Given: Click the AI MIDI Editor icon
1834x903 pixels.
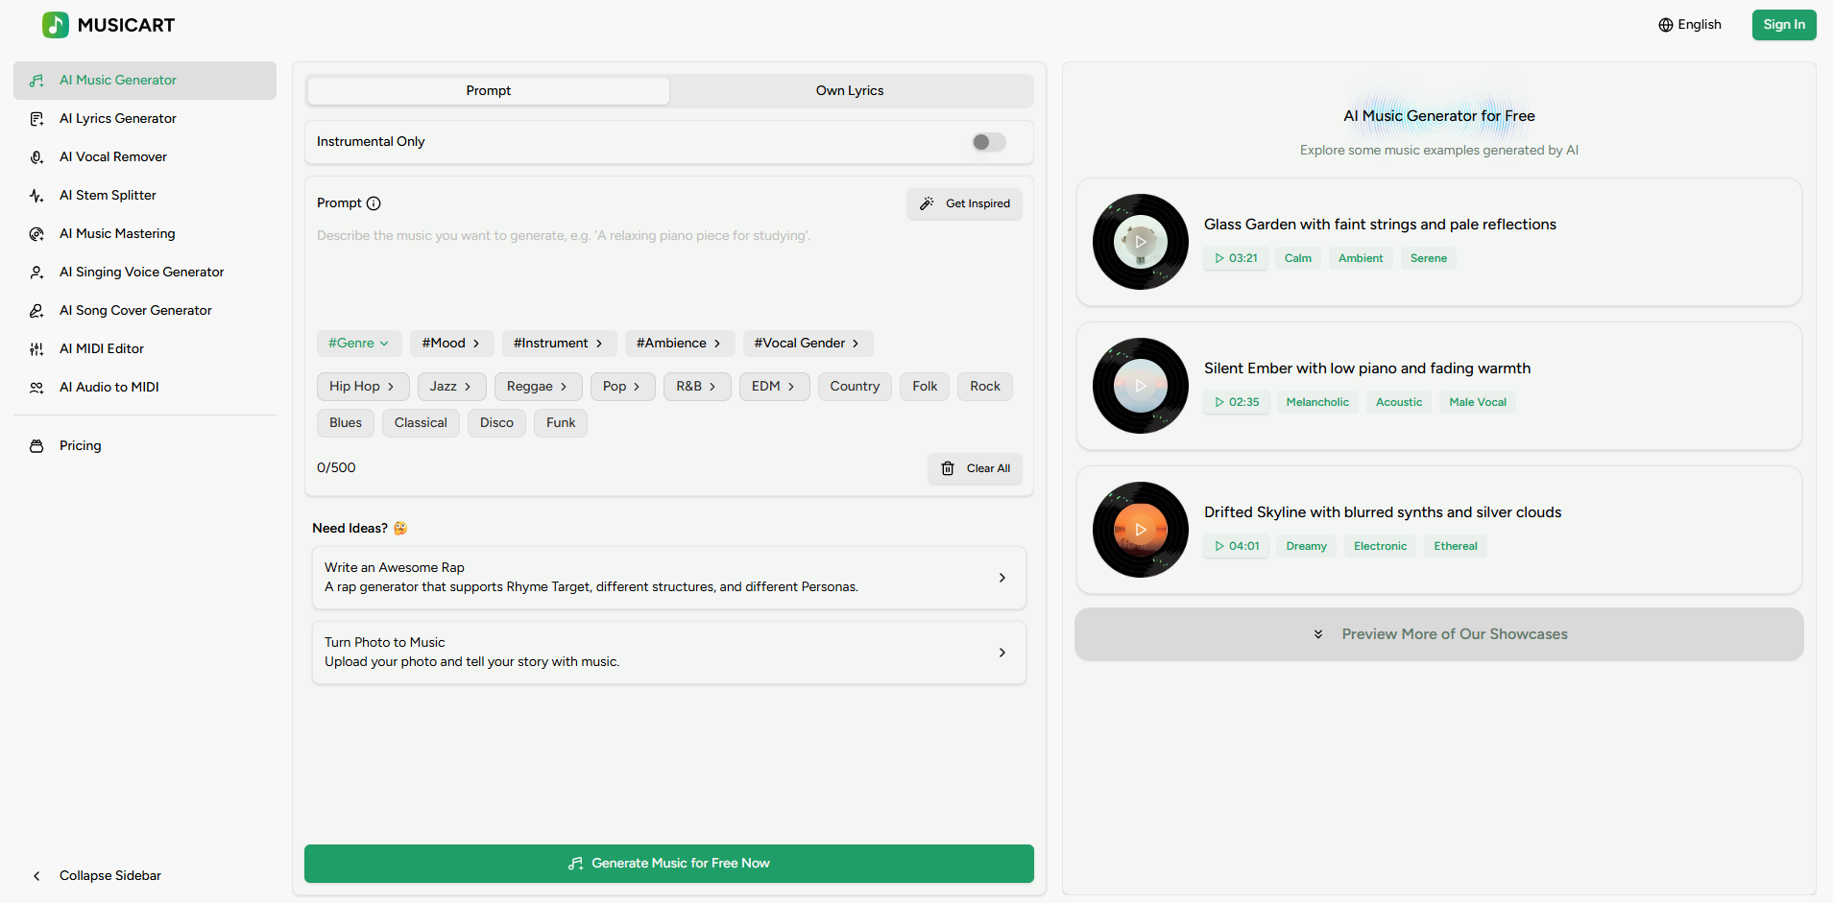Looking at the screenshot, I should [36, 348].
